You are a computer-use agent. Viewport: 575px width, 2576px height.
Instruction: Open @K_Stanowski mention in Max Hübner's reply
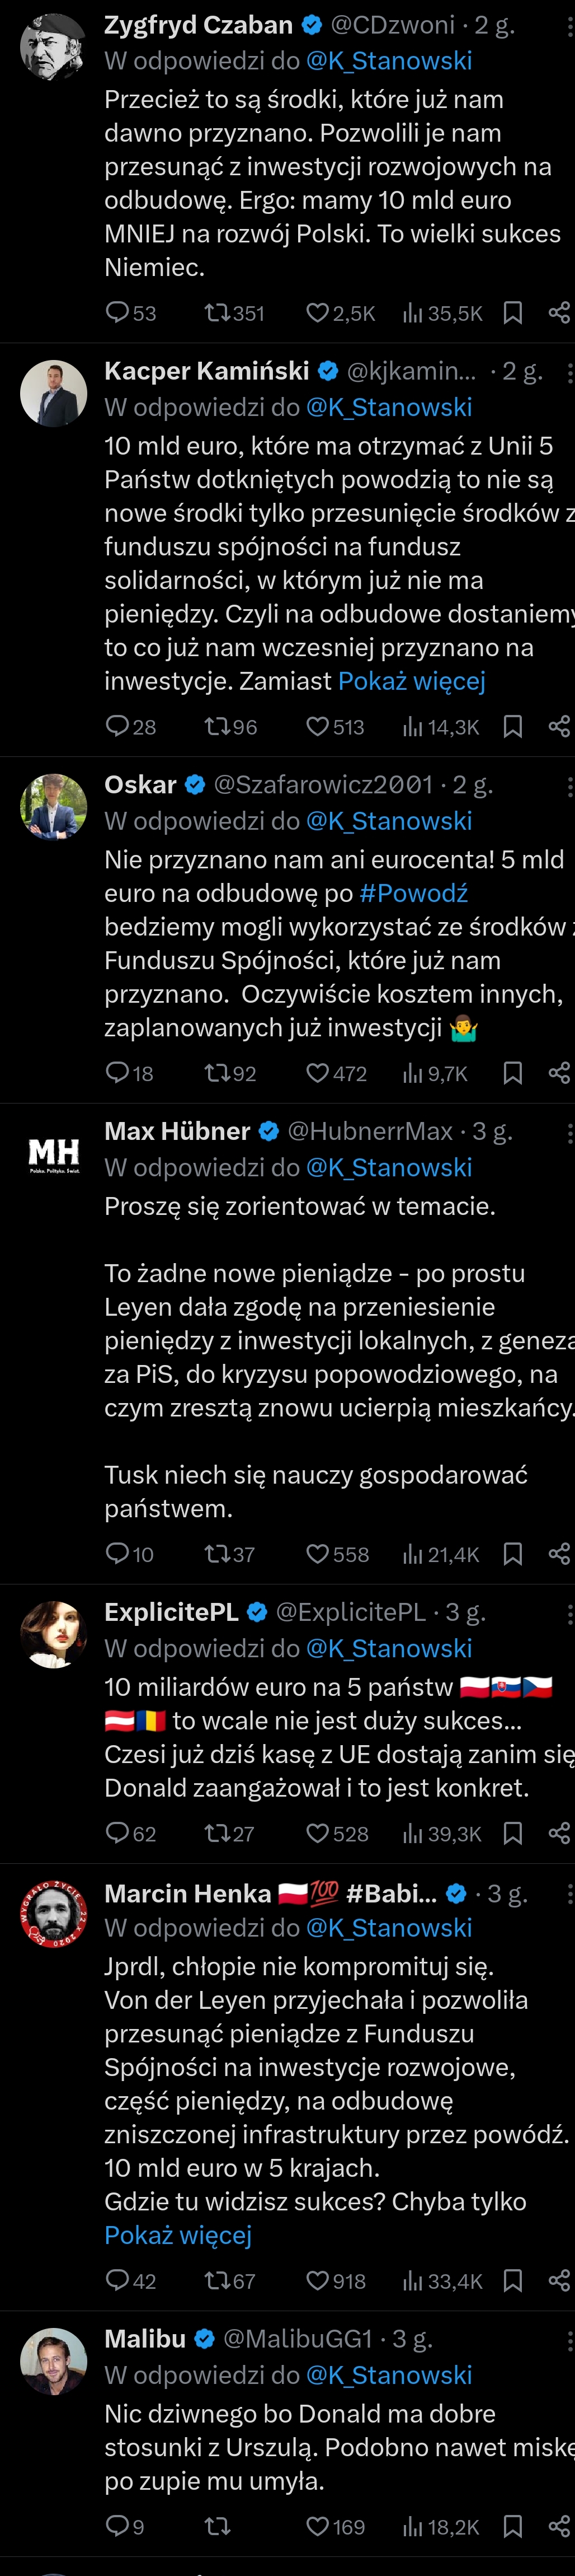coord(388,1167)
